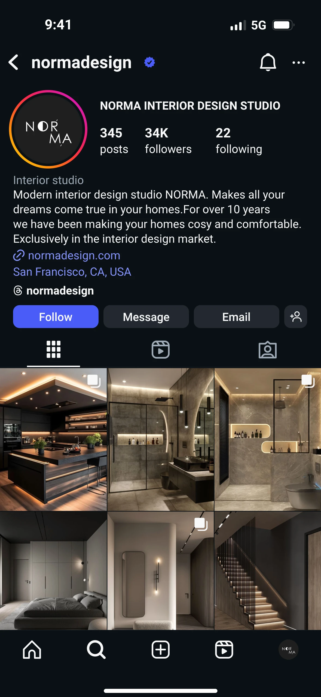The height and width of the screenshot is (697, 321).
Task: Open the San Francisco, CA, USA location link
Action: (72, 272)
